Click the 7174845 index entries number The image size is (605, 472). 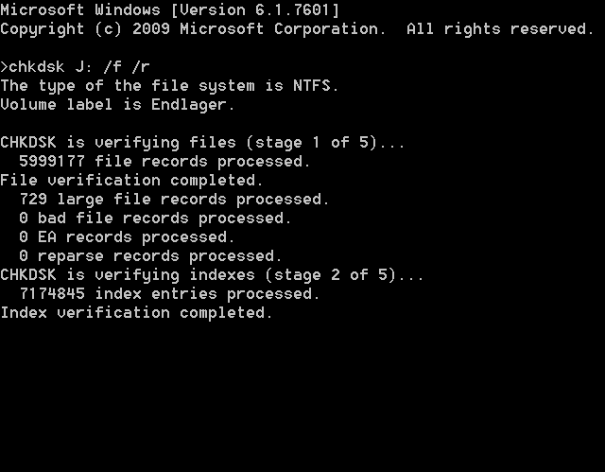point(52,293)
